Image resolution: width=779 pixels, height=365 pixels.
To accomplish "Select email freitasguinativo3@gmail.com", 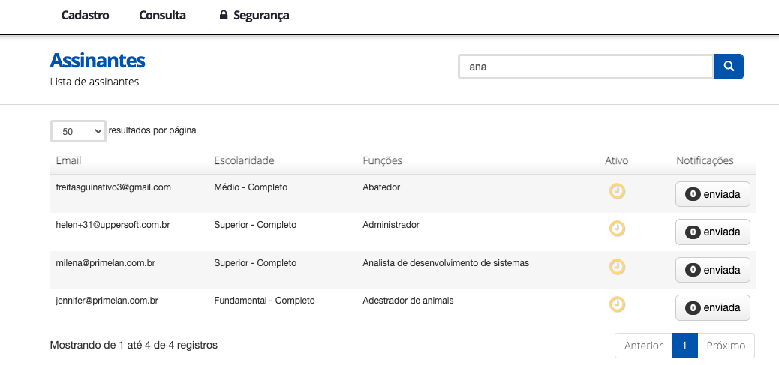I will (113, 187).
